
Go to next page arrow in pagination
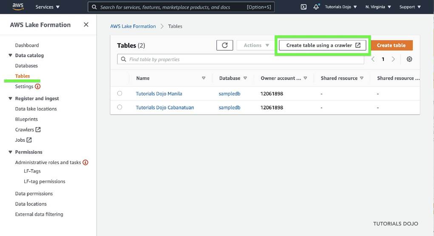click(393, 59)
